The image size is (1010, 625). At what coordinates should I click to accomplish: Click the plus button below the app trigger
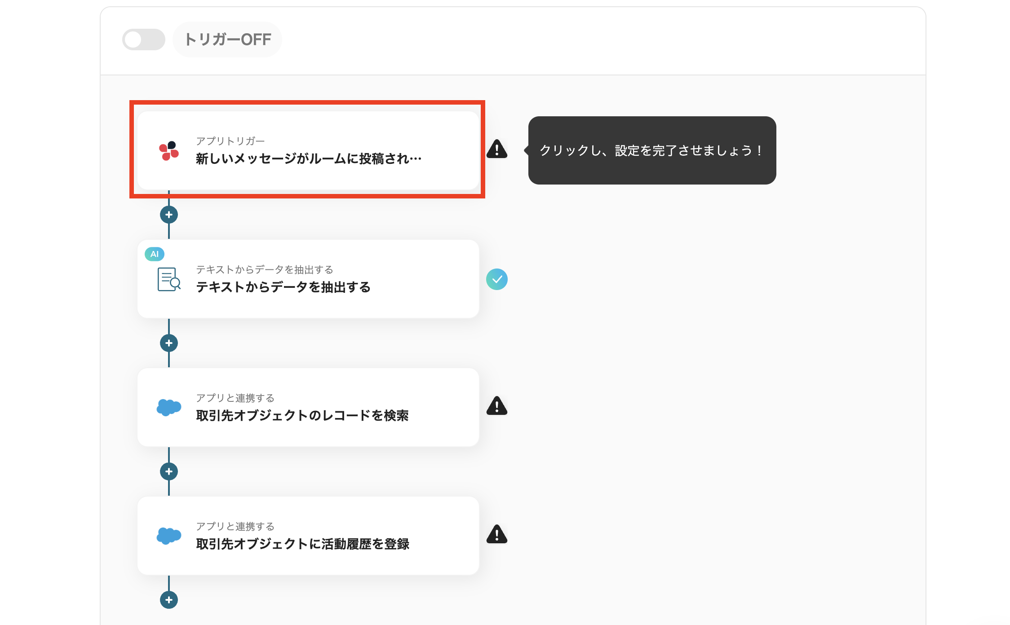point(169,215)
